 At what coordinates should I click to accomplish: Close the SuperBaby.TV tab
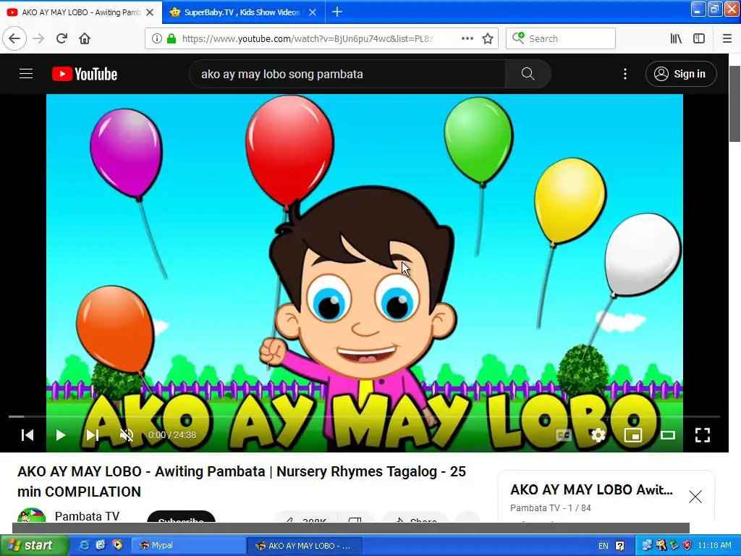[x=313, y=12]
